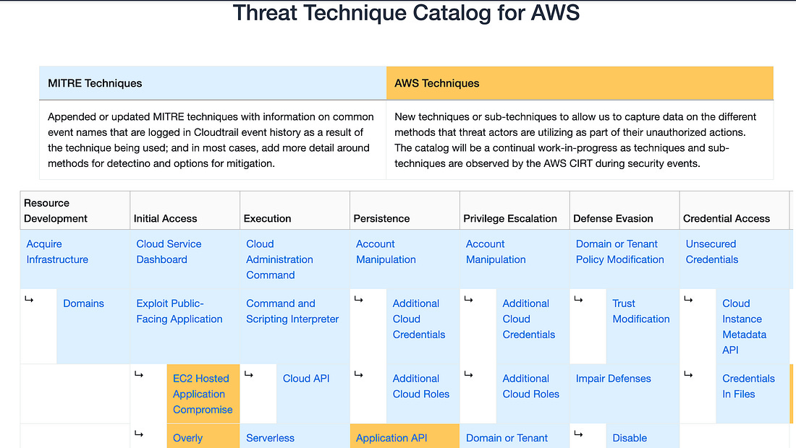Open the Disable link under Defense Evasion
The height and width of the screenshot is (448, 796).
pyautogui.click(x=630, y=438)
